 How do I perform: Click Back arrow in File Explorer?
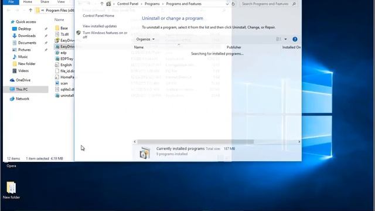click(x=9, y=11)
